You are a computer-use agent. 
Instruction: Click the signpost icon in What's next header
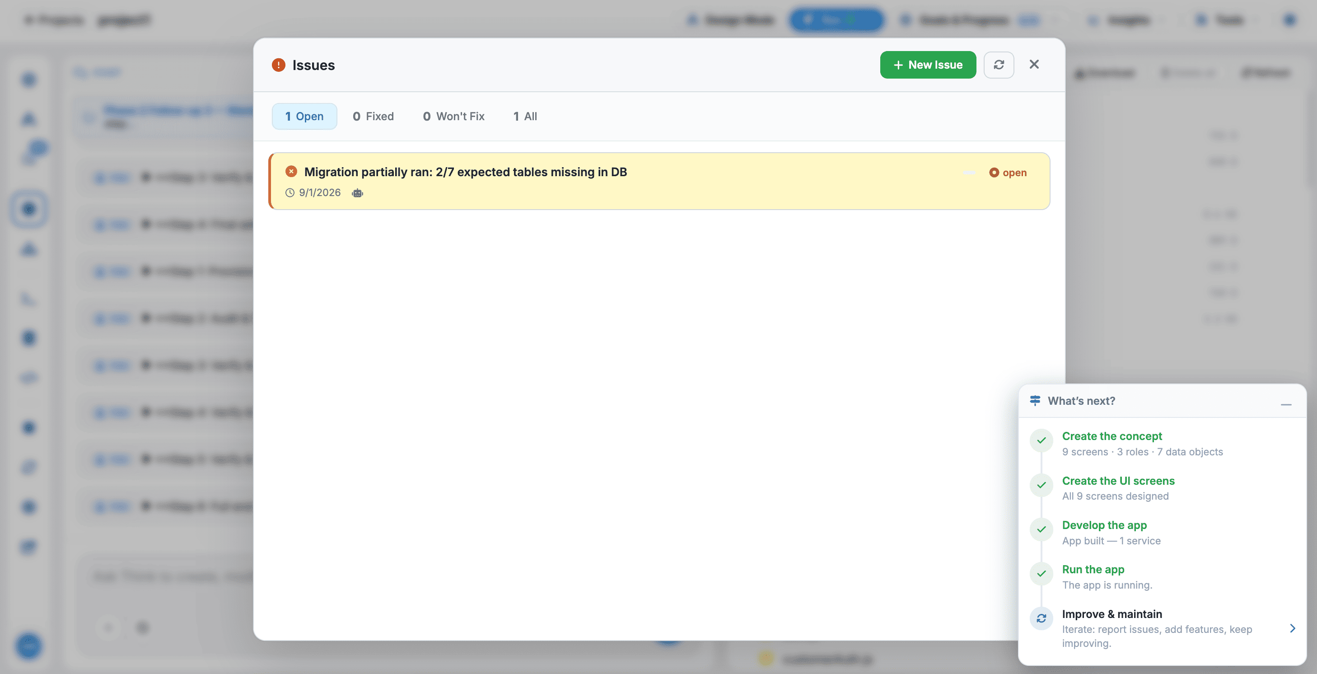pos(1035,401)
